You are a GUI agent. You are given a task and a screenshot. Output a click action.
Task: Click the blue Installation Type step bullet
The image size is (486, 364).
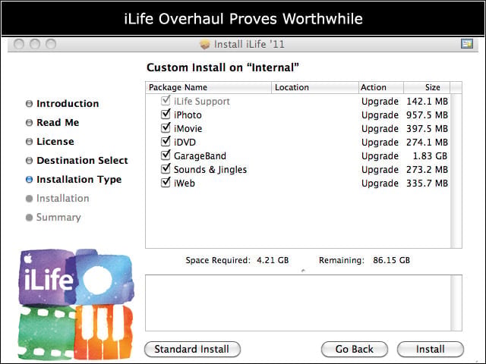[x=29, y=180]
